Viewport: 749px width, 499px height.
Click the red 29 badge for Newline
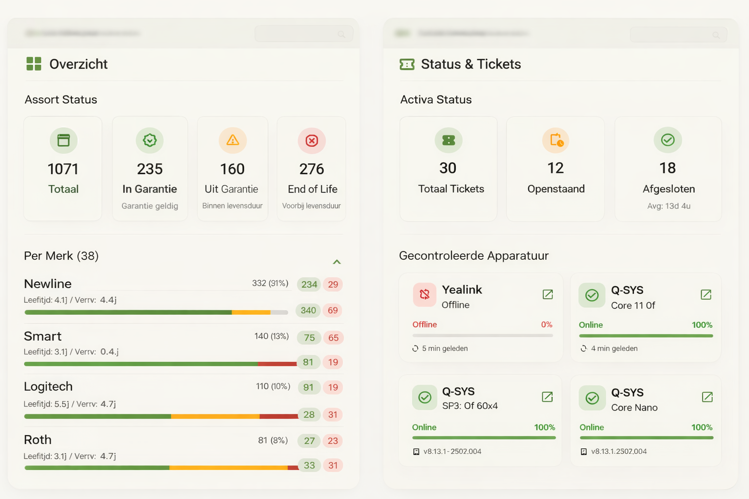[333, 285]
